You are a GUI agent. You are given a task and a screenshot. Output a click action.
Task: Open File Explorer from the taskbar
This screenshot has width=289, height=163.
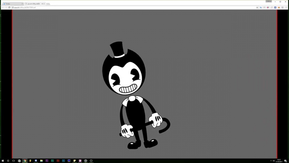(41, 161)
